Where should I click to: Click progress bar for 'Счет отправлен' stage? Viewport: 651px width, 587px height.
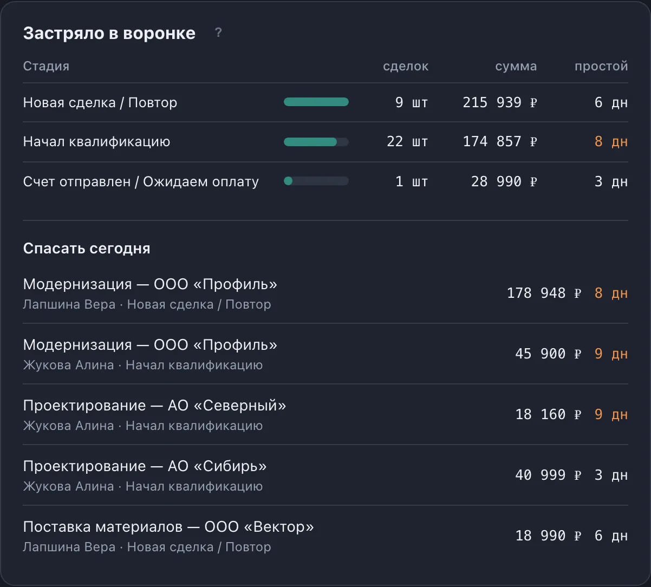click(x=316, y=181)
